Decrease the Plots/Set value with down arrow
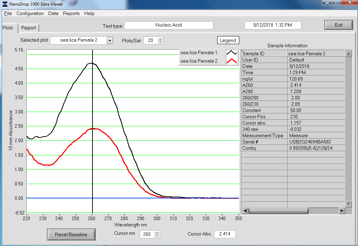The width and height of the screenshot is (358, 246). [x=160, y=42]
